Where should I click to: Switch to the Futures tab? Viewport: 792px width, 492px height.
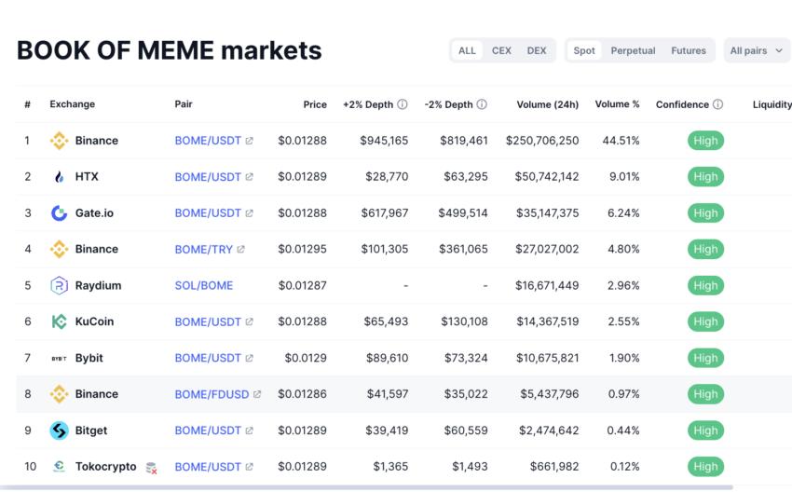click(689, 50)
